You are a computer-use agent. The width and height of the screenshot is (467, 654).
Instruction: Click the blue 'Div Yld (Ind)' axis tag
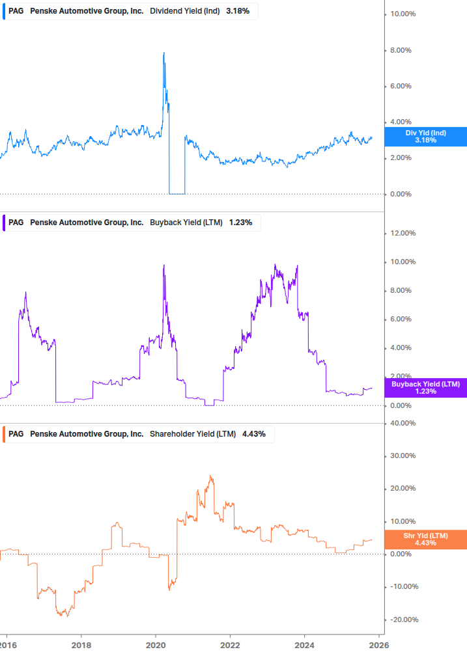[425, 137]
